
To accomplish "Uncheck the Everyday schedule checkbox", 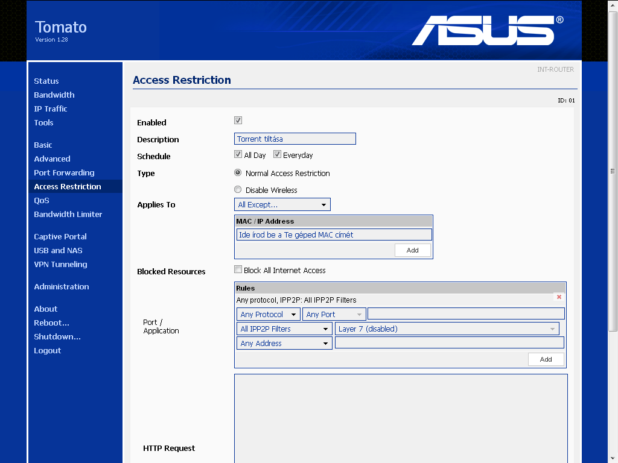I will pyautogui.click(x=277, y=154).
